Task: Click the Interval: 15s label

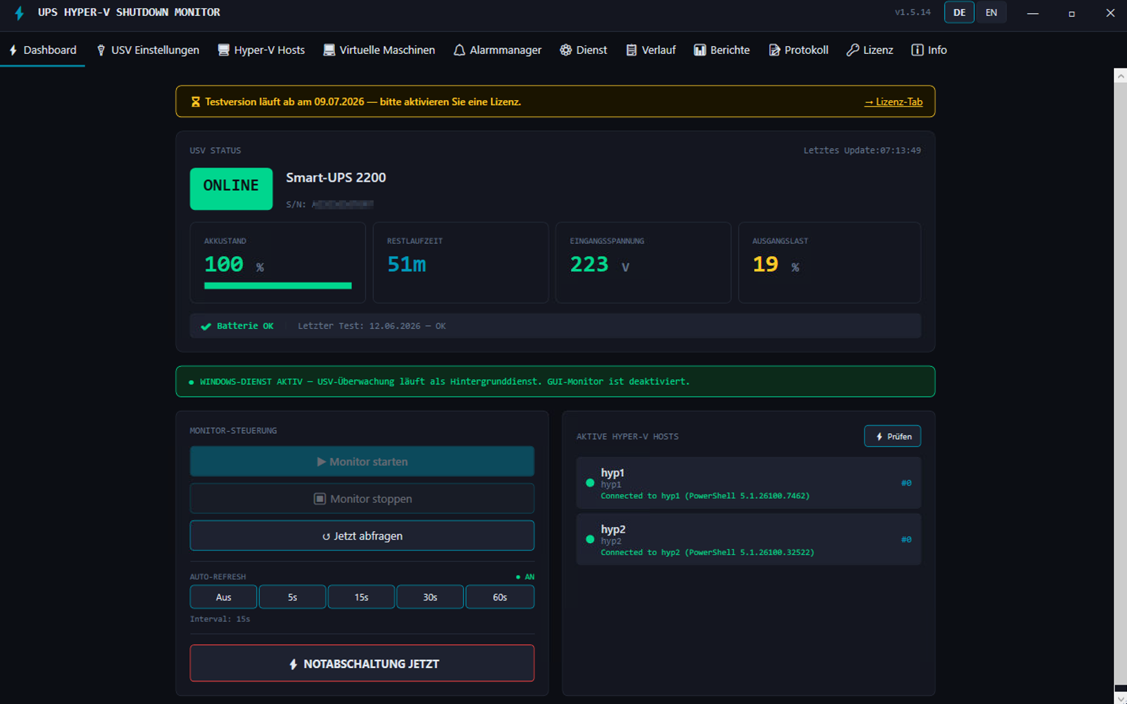Action: click(x=220, y=619)
